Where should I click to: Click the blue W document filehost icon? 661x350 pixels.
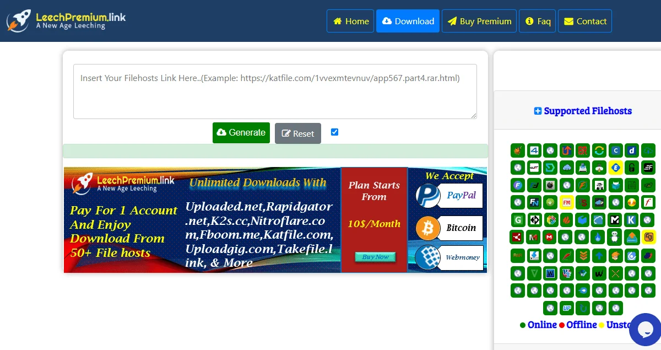[550, 272]
